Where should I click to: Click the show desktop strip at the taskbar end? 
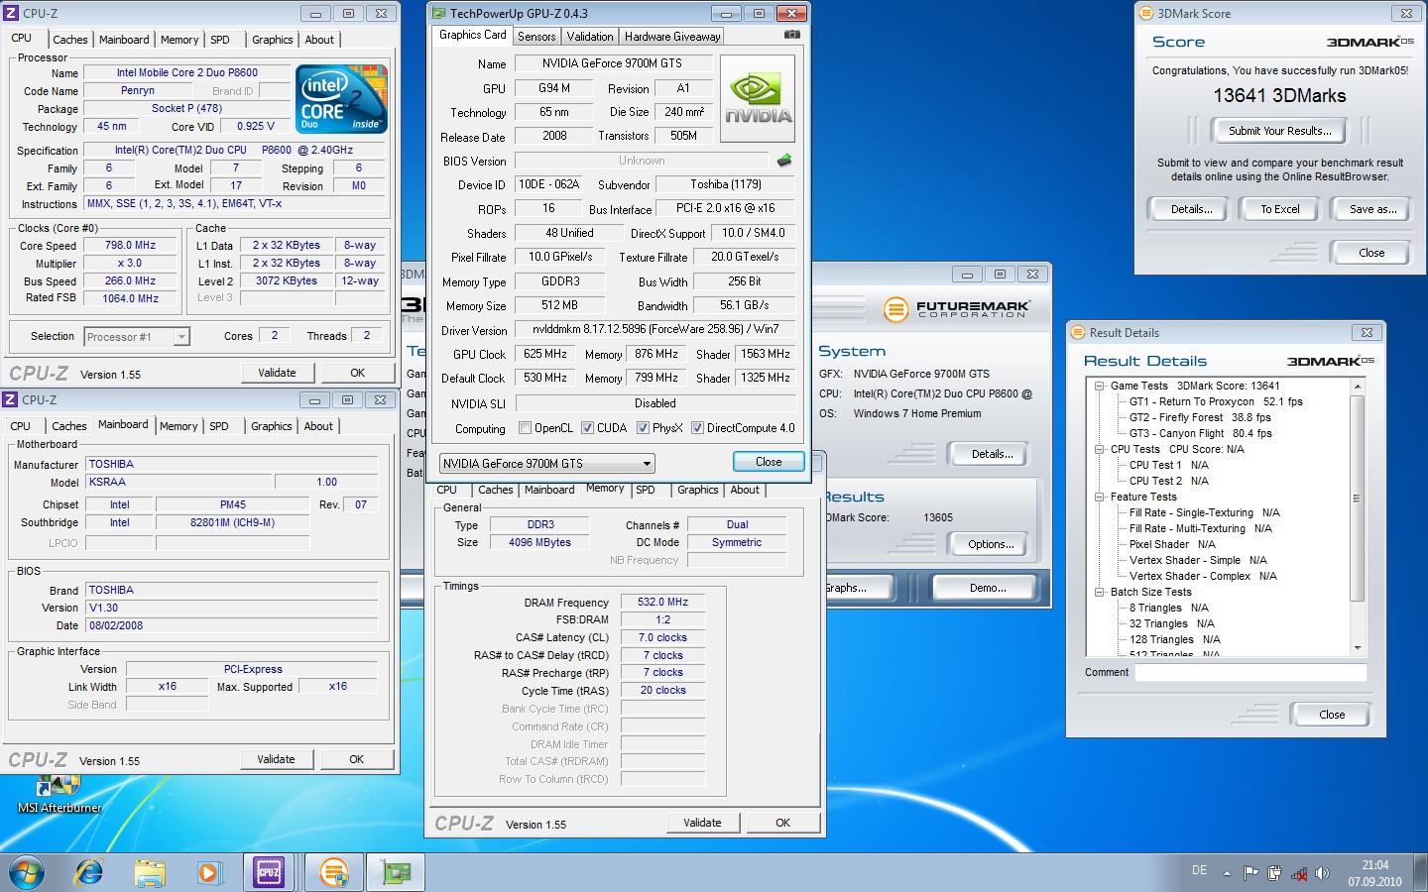coord(1421,872)
